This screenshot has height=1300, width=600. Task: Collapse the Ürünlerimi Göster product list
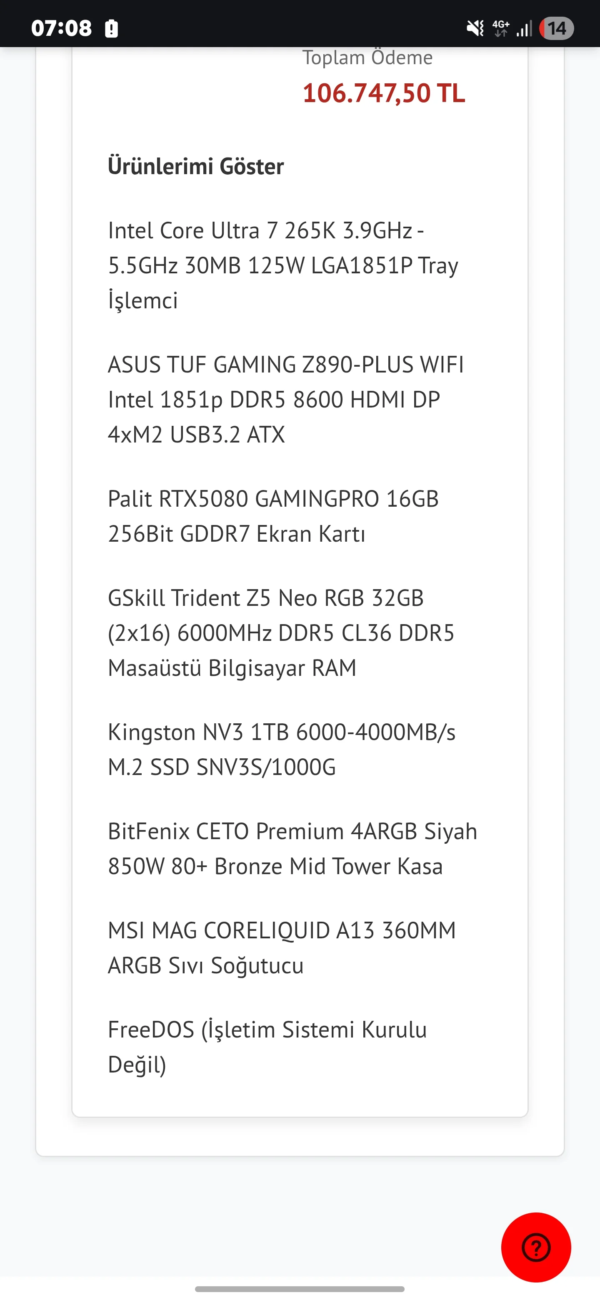[196, 166]
